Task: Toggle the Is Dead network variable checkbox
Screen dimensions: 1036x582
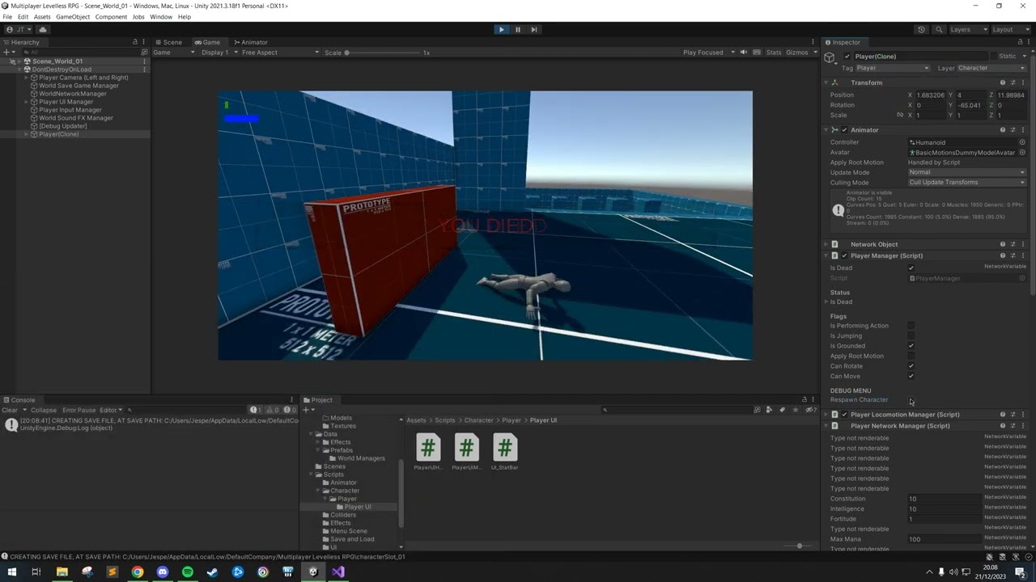Action: [911, 268]
